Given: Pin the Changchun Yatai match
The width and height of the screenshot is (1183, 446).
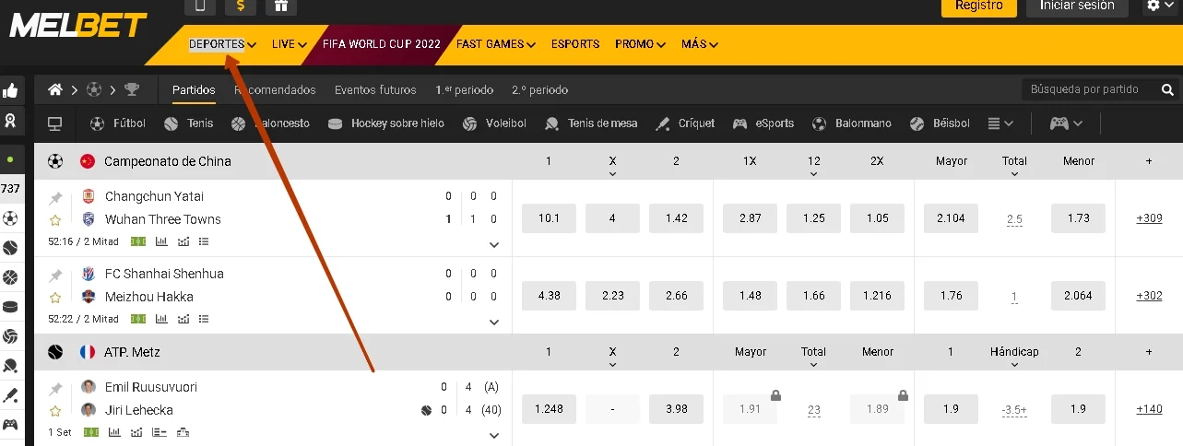Looking at the screenshot, I should 55,198.
